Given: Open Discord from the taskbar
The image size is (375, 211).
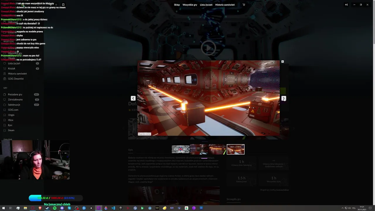Looking at the screenshot, I should coord(62,208).
